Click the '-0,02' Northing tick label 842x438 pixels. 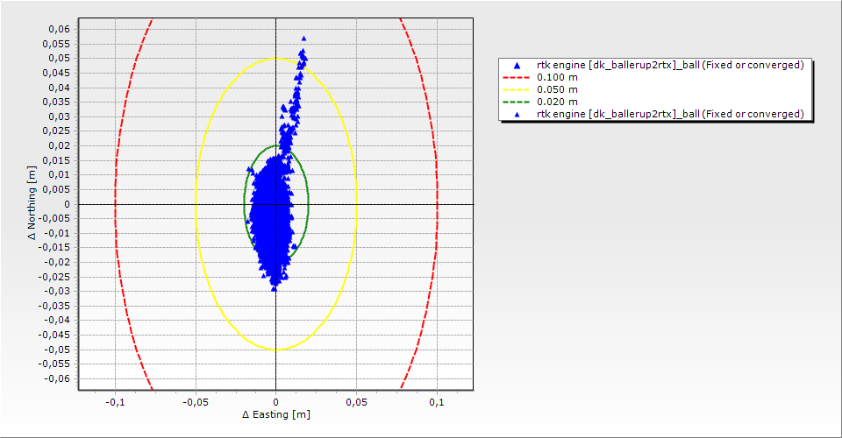[x=57, y=262]
